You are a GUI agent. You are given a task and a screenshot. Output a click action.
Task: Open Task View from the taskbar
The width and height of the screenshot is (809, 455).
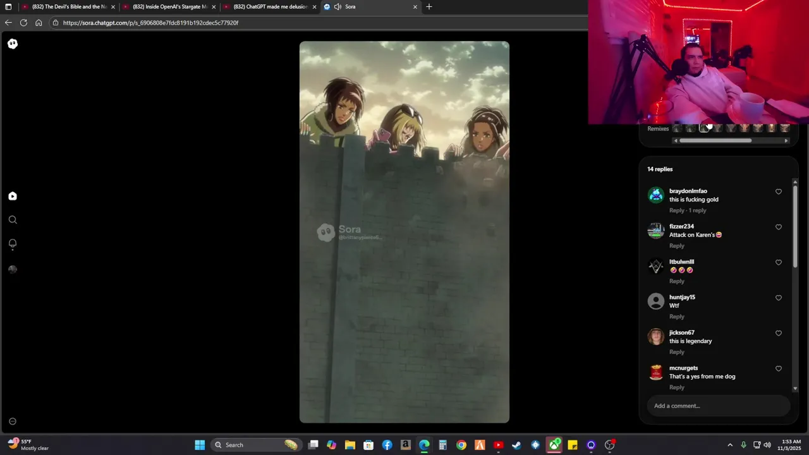point(313,445)
